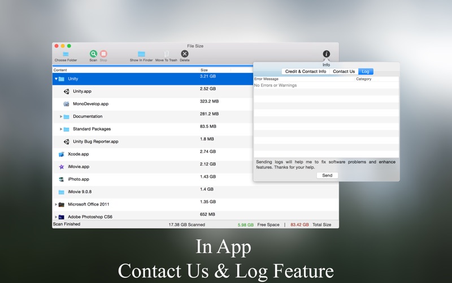Click the green zoom window button
452x283 pixels.
pyautogui.click(x=69, y=46)
